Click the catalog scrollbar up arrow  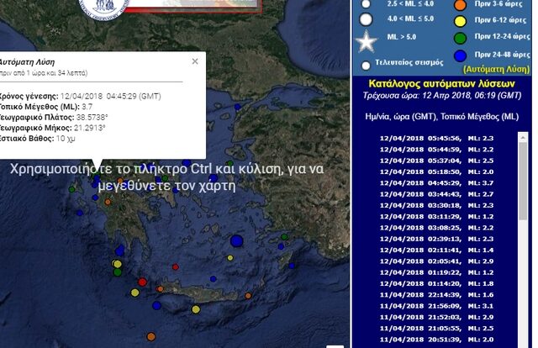523,137
